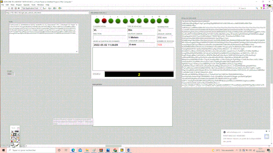This screenshot has height=153, width=273.
Task: Toggle LED indicator number 5
Action: [125, 21]
